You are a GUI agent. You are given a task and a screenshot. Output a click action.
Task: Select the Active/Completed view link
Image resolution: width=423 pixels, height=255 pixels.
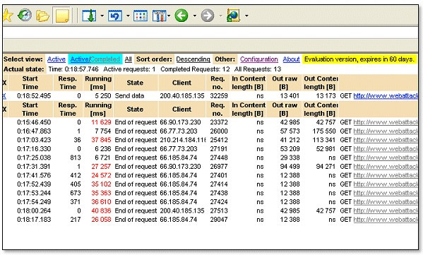point(95,59)
